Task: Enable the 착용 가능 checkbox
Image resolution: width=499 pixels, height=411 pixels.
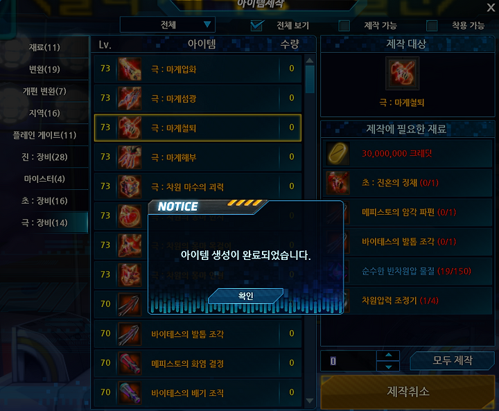Action: [432, 26]
